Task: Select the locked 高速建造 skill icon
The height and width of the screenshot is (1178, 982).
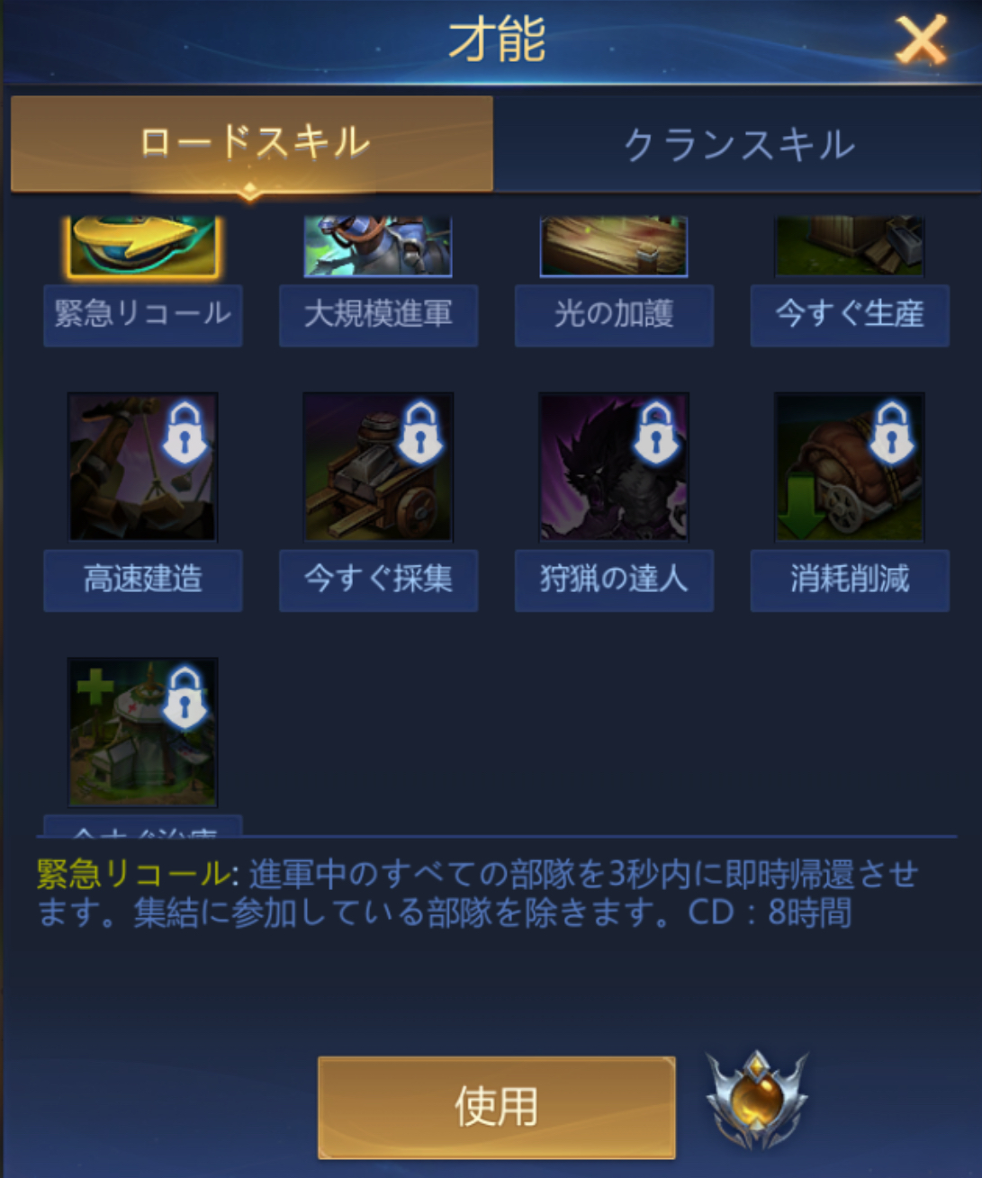Action: point(142,467)
